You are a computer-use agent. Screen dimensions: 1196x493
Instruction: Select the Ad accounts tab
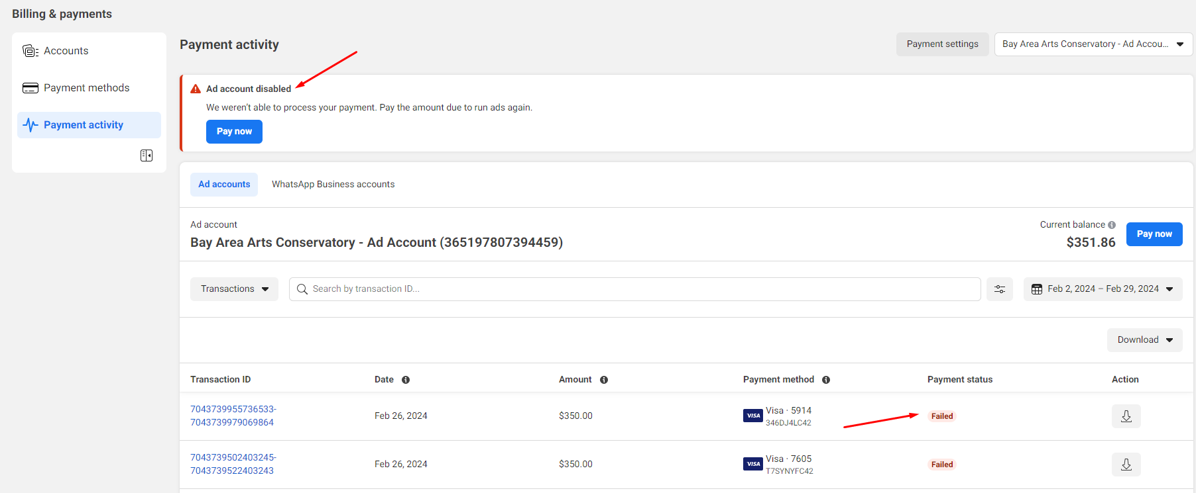224,185
